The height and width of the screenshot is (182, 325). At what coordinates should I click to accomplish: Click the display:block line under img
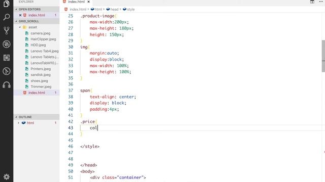click(x=107, y=60)
